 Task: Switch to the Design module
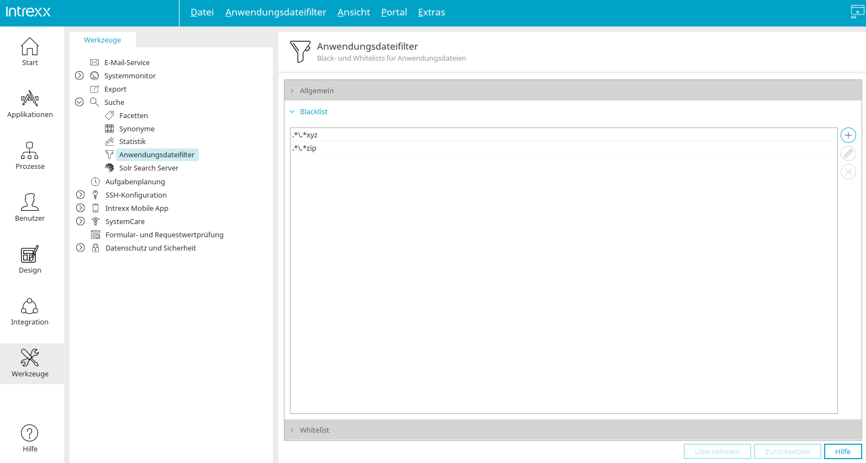point(30,259)
